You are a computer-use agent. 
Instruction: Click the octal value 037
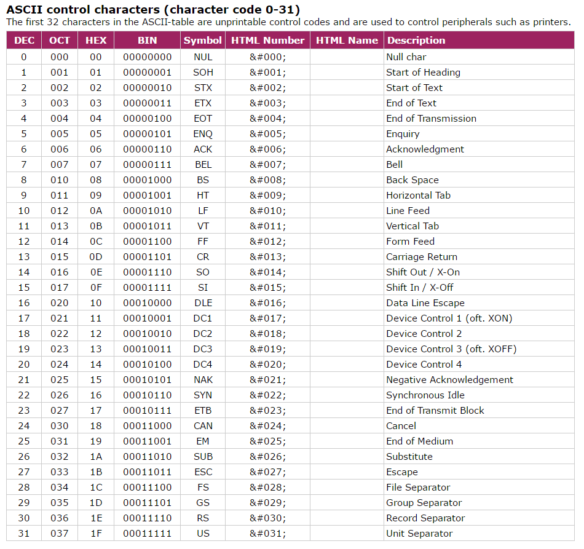click(60, 534)
